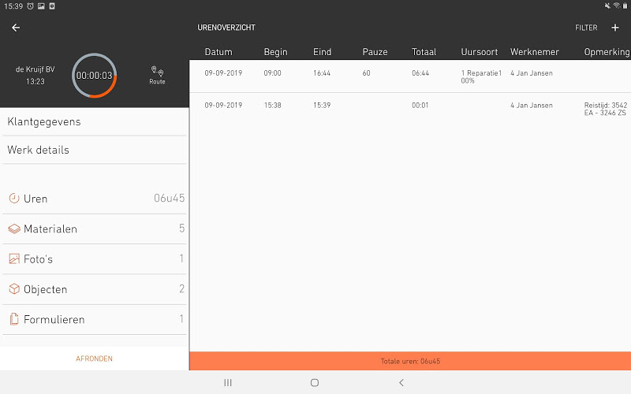
Task: Open the FILTER option
Action: pyautogui.click(x=586, y=28)
